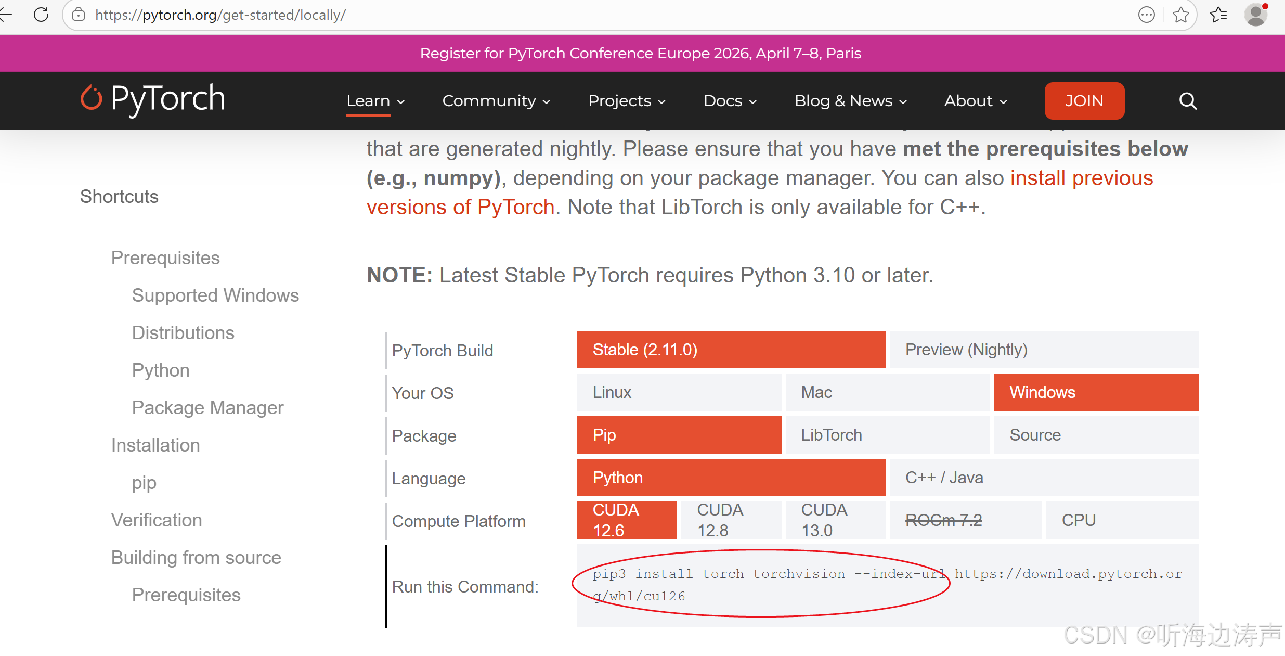Expand the About menu
The height and width of the screenshot is (656, 1285).
pos(976,101)
